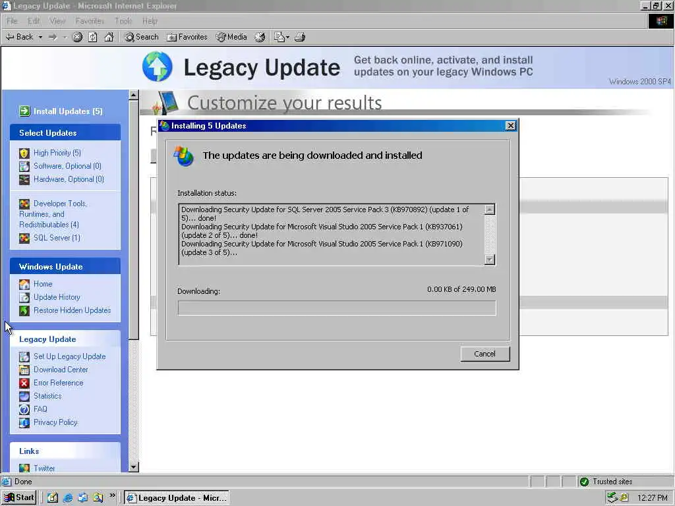Open the History toolbar icon
The width and height of the screenshot is (675, 506).
[260, 37]
